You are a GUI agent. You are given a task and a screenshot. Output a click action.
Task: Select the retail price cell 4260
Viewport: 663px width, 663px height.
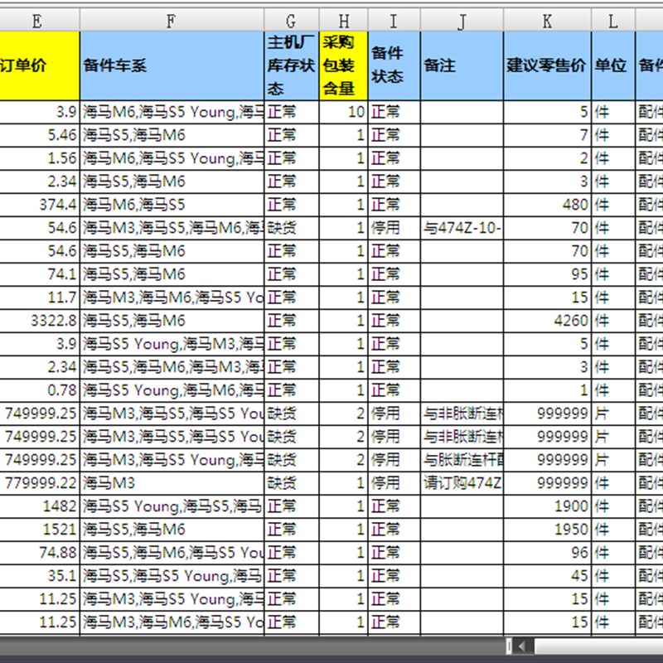point(548,321)
